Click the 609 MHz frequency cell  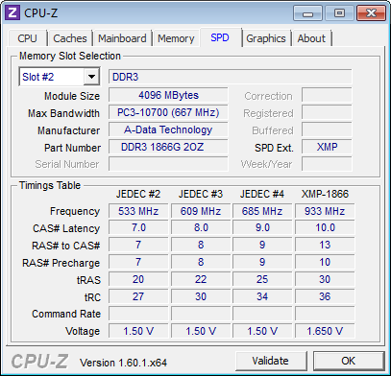click(201, 211)
